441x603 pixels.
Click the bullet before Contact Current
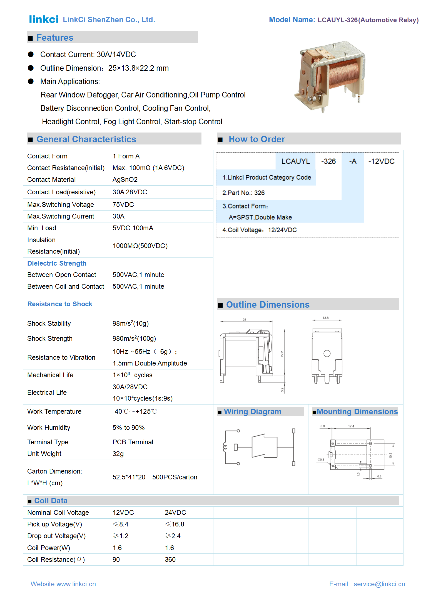[31, 55]
